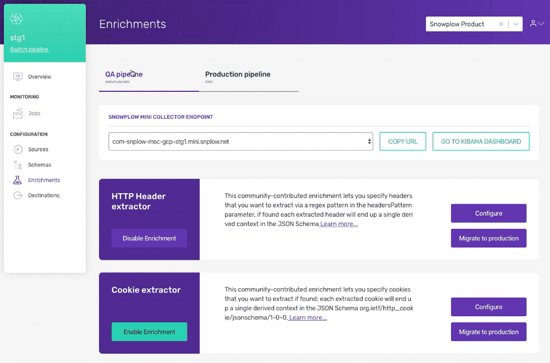Select the QA pipeline tab
Image resolution: width=550 pixels, height=363 pixels.
coord(148,77)
